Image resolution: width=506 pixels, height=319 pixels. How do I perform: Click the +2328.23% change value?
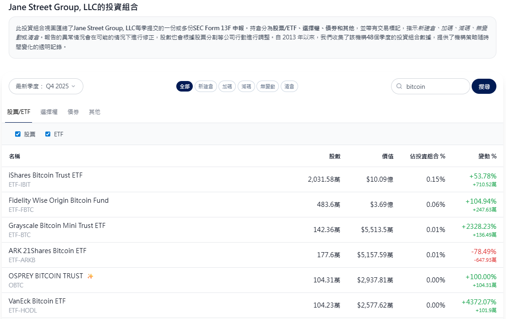click(x=479, y=227)
